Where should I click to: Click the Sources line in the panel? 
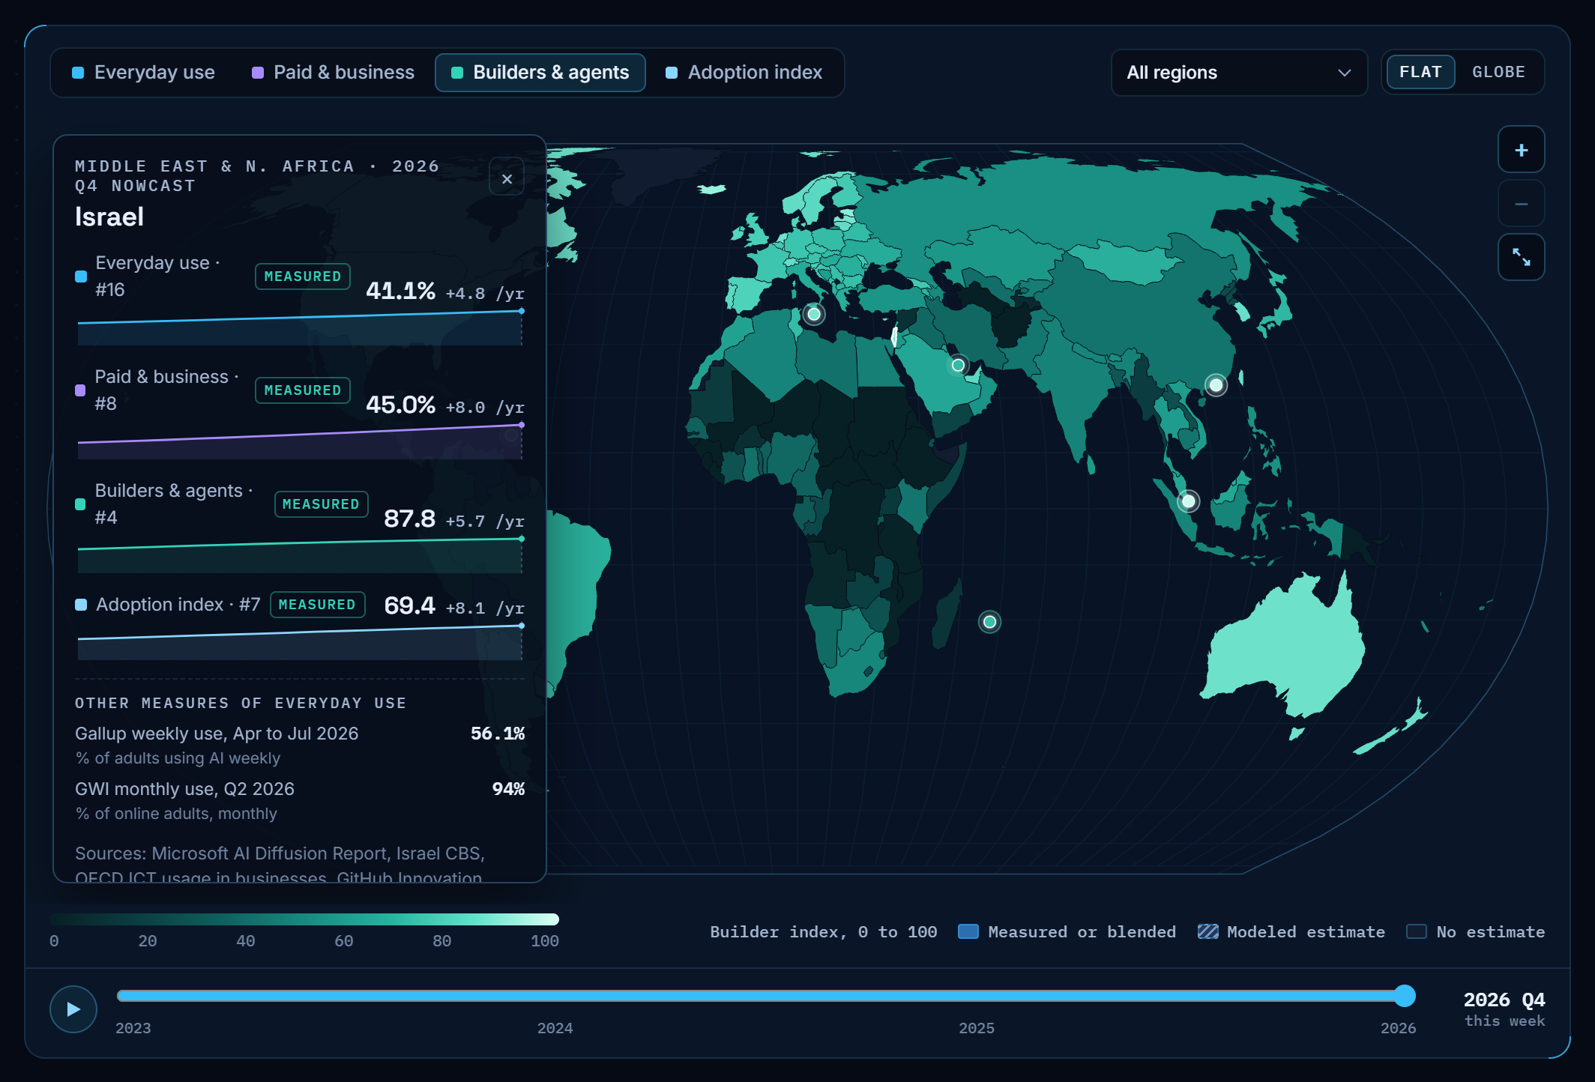280,864
